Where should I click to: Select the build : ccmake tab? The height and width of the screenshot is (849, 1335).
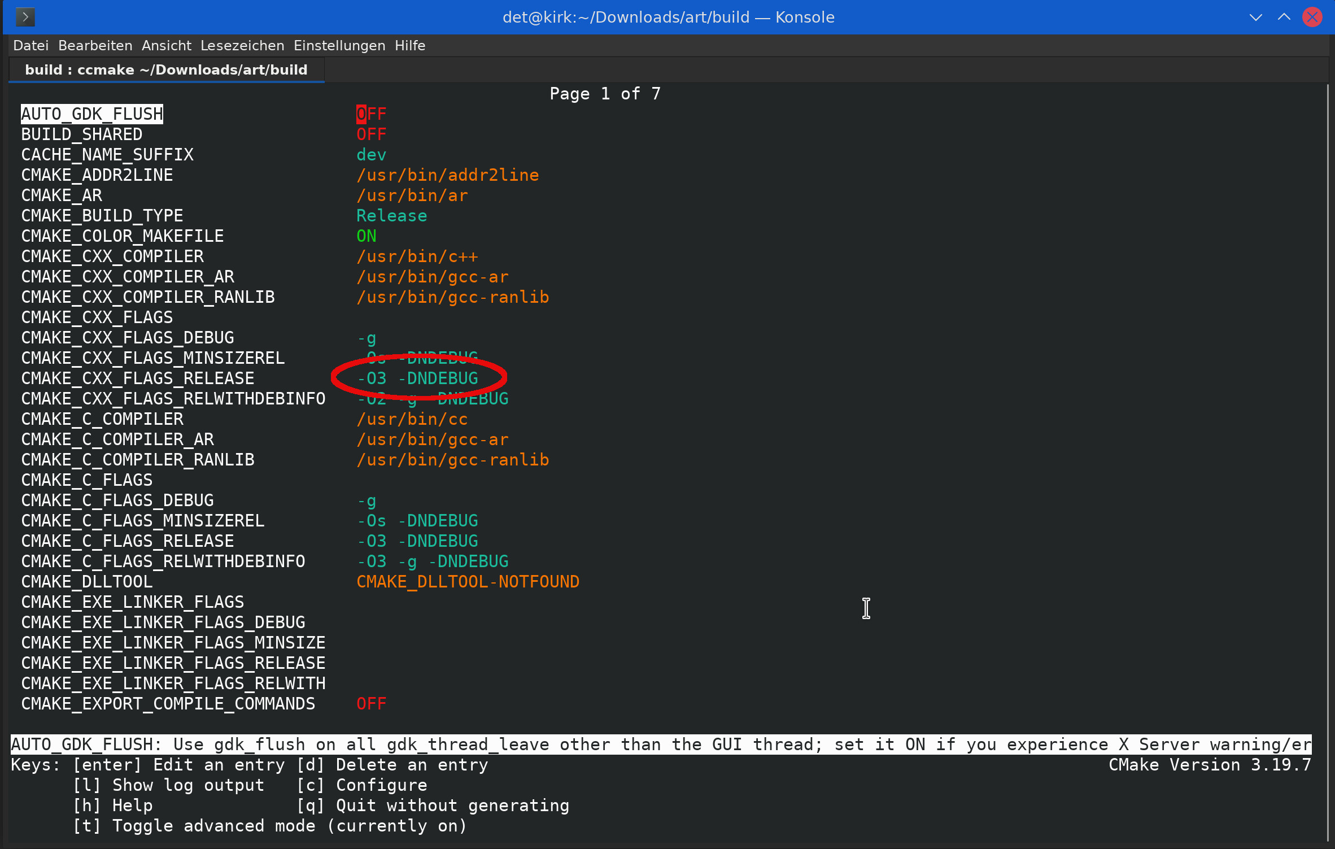click(x=166, y=70)
